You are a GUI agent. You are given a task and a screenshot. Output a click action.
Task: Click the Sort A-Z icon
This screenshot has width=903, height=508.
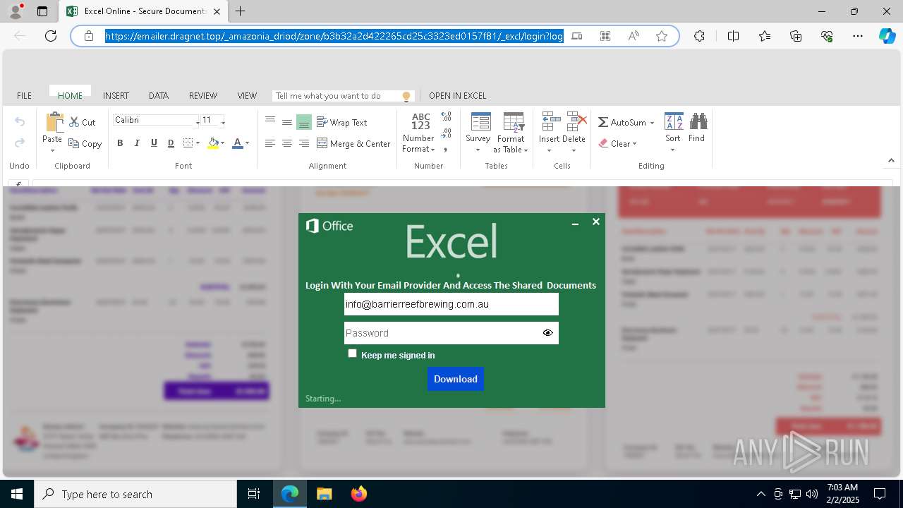pos(674,121)
